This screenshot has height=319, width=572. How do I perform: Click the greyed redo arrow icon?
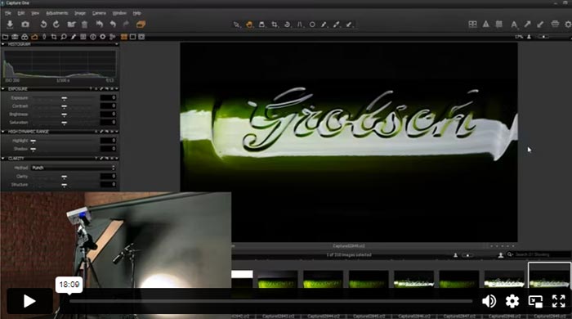pyautogui.click(x=126, y=25)
